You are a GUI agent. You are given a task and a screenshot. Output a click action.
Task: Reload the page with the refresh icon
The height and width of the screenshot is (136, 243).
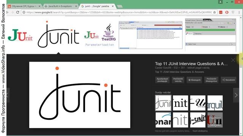pyautogui.click(x=17, y=12)
